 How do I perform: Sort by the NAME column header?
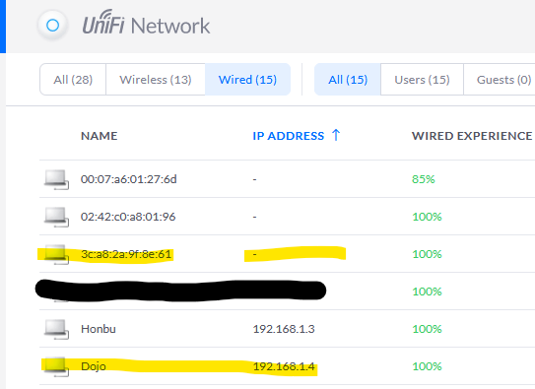99,136
